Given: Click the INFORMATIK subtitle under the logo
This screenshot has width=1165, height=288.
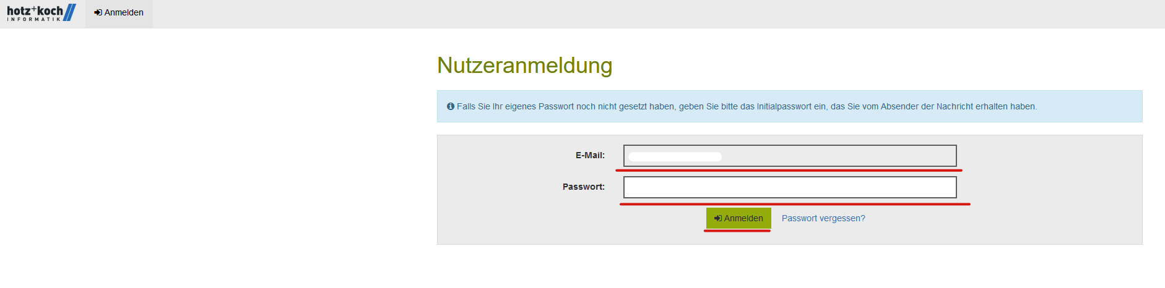Looking at the screenshot, I should point(34,20).
